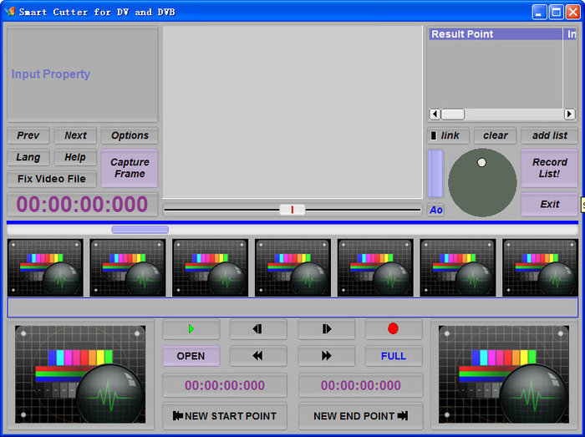
Task: Click the jog slider handle under the preview
Action: tap(292, 210)
